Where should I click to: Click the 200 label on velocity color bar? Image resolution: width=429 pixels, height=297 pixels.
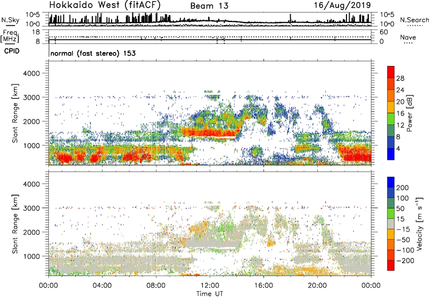click(403, 188)
